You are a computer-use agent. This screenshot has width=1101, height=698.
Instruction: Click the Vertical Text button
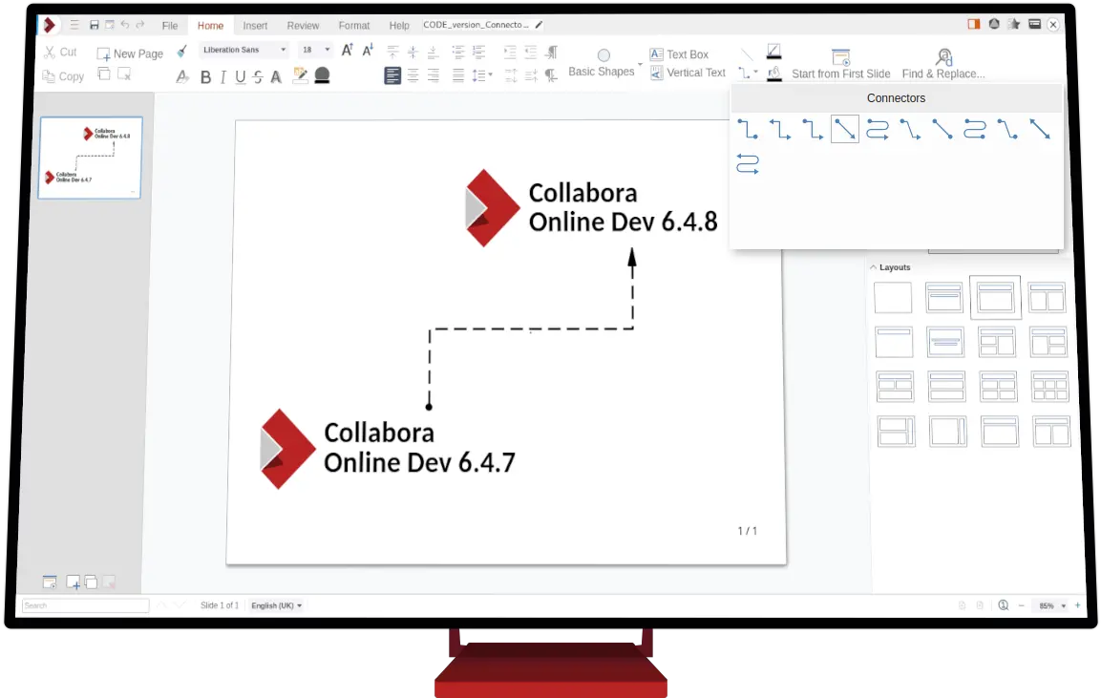click(688, 73)
